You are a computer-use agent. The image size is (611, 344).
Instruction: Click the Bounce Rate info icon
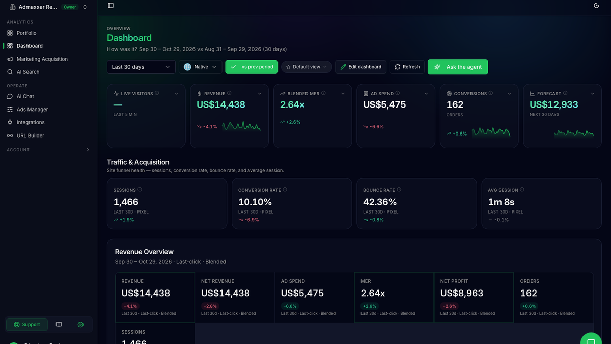tap(399, 190)
